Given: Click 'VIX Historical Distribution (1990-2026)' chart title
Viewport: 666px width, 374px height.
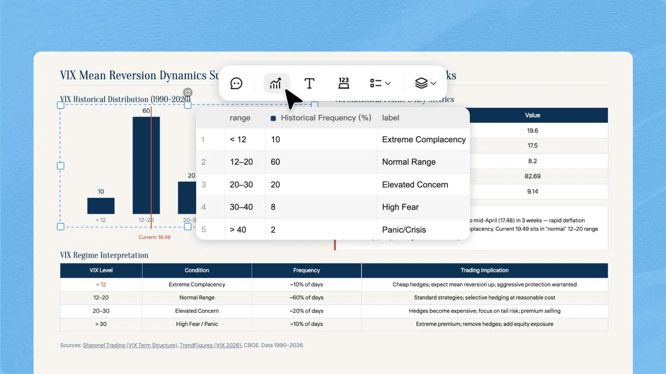Looking at the screenshot, I should (x=125, y=99).
